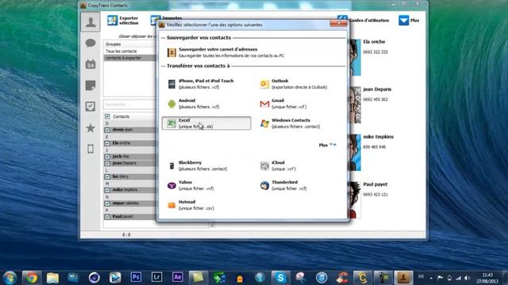Uncheck the mike tmpkins contact
This screenshot has width=508, height=285.
[x=107, y=190]
